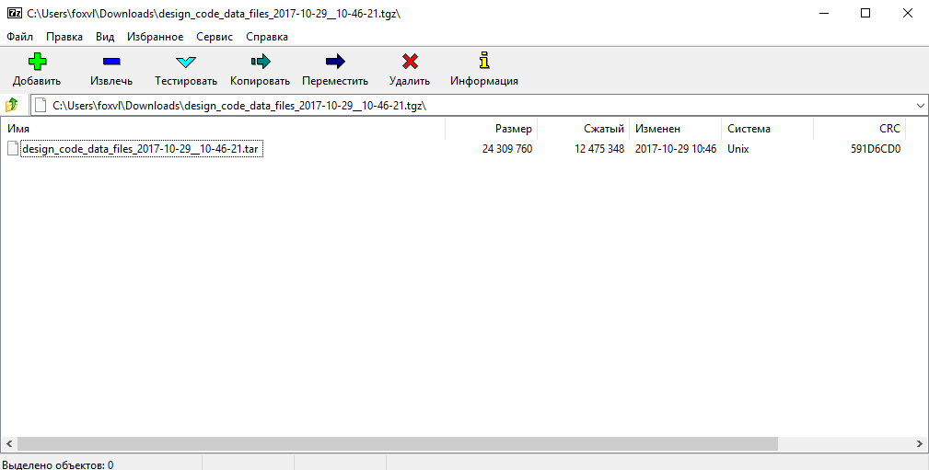
Task: Click the horizontal scrollbar right arrow
Action: pyautogui.click(x=920, y=443)
